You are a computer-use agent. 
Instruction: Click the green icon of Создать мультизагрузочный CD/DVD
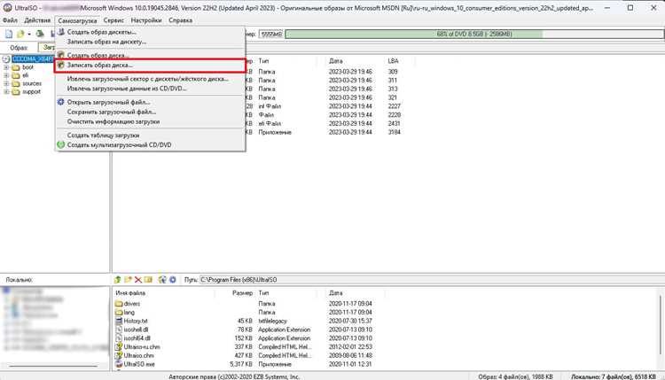point(60,145)
